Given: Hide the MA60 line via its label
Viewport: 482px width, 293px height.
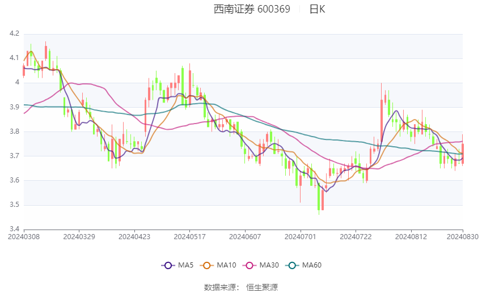Looking at the screenshot, I should click(x=312, y=265).
